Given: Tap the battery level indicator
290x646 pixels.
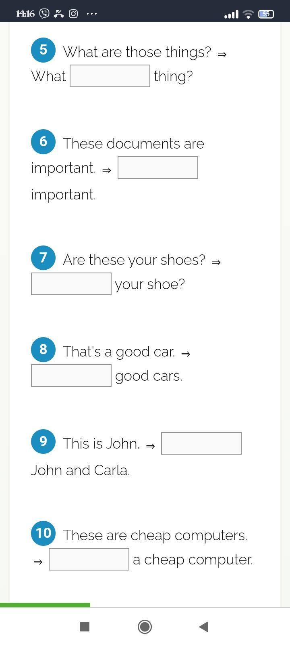Looking at the screenshot, I should (x=266, y=14).
